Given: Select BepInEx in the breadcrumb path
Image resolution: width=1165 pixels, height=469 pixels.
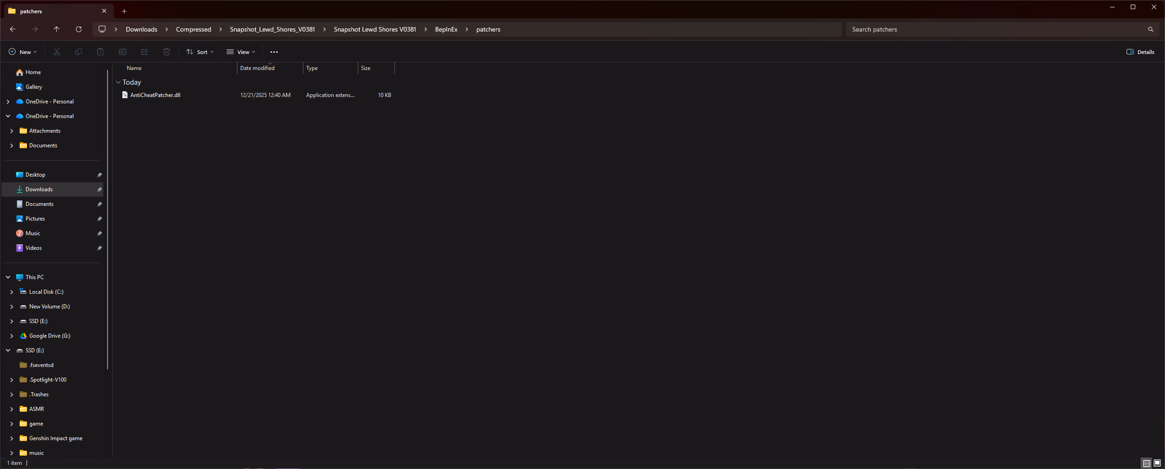Looking at the screenshot, I should tap(446, 29).
